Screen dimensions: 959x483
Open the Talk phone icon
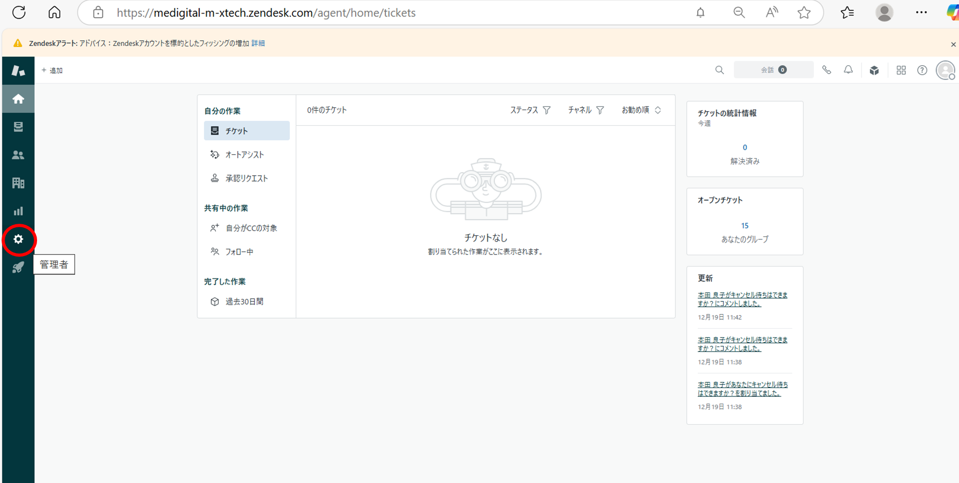(x=826, y=70)
